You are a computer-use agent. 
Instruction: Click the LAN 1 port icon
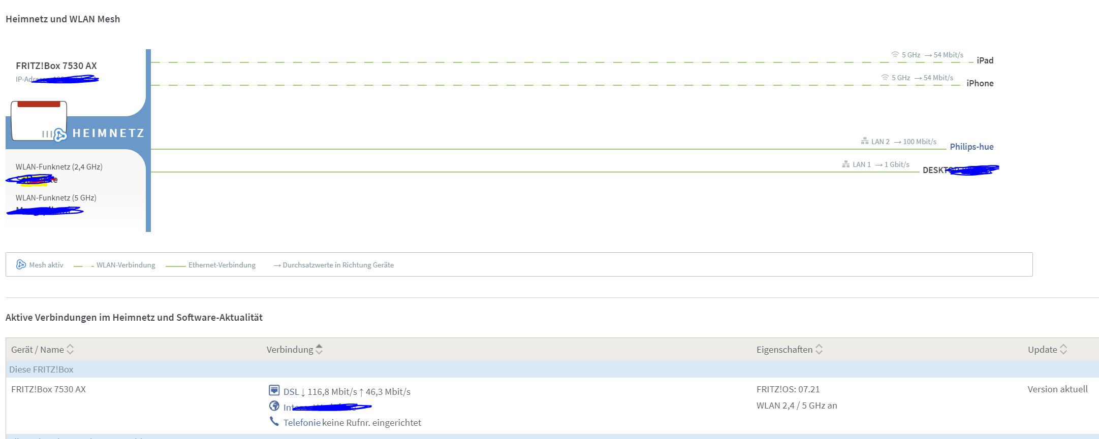846,164
